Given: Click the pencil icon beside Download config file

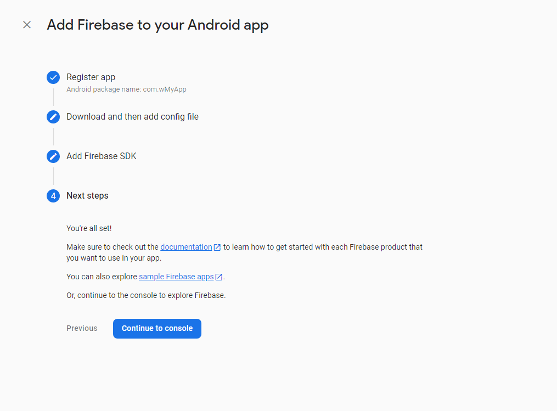Looking at the screenshot, I should 53,117.
